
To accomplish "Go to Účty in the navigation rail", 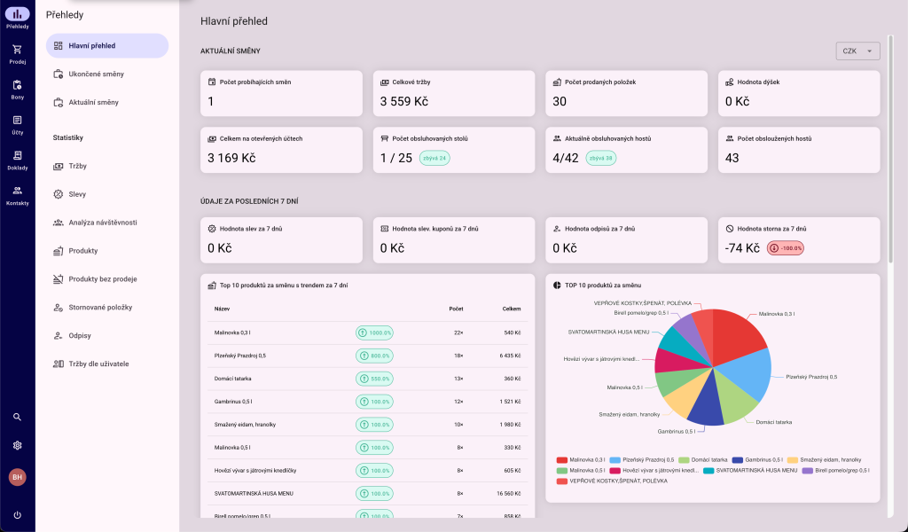I will [x=17, y=125].
